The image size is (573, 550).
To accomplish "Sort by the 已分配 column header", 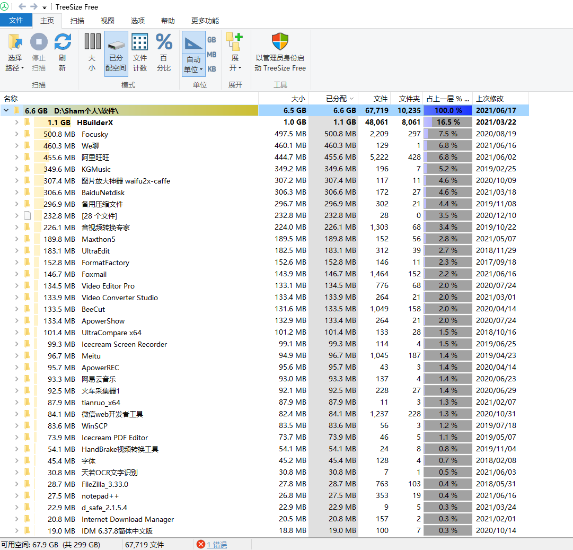I will point(333,99).
